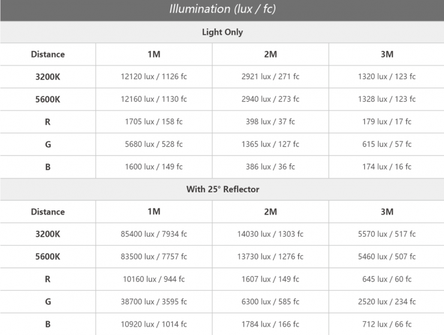Image resolution: width=444 pixels, height=335 pixels.
Task: Select the 174 lux / 16 fc cell
Action: (x=386, y=167)
